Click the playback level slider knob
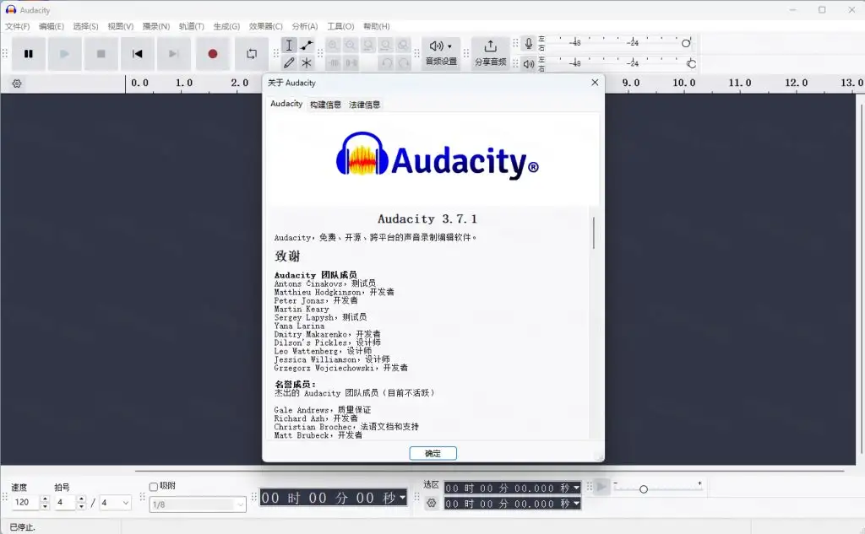Viewport: 865px width, 534px height. click(691, 64)
